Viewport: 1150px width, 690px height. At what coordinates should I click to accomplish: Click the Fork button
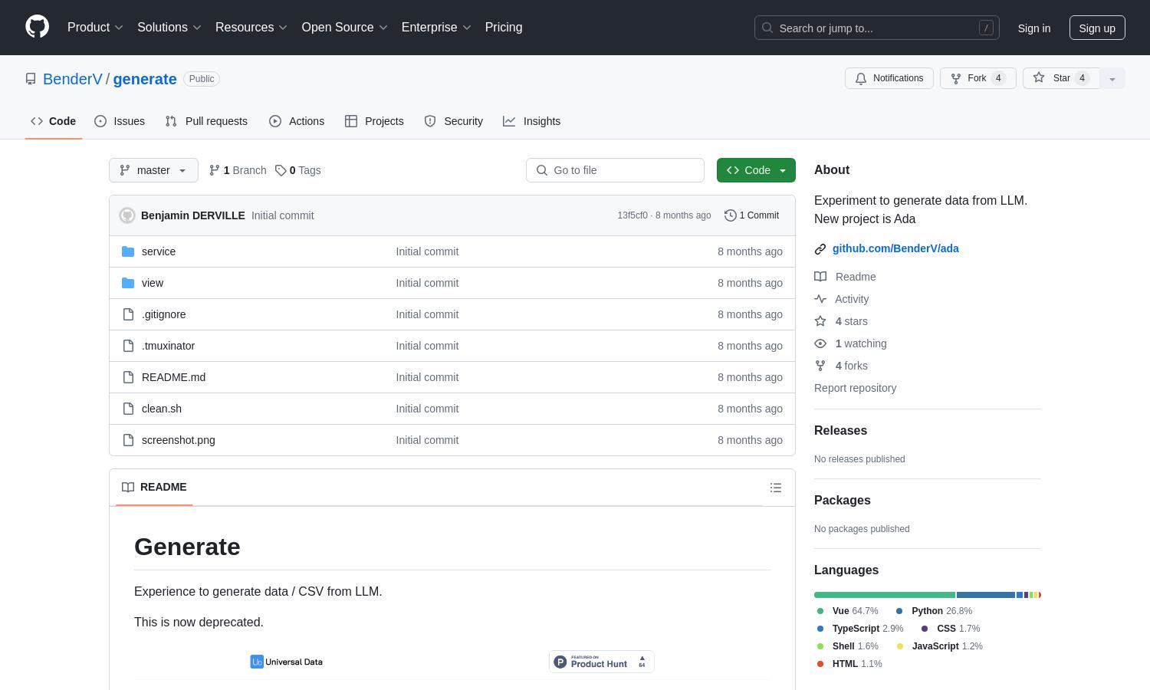click(x=978, y=78)
